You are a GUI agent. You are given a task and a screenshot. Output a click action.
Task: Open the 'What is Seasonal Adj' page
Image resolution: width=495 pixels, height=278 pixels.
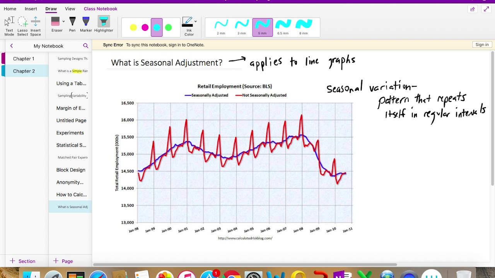point(70,207)
